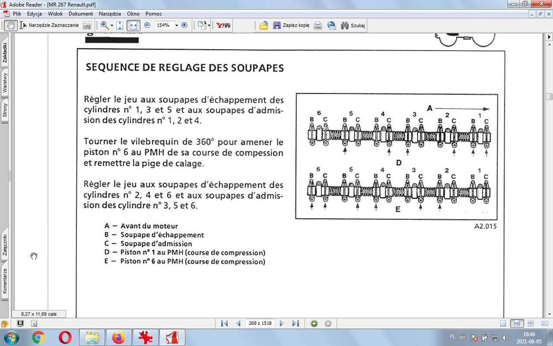Open the Warstwy layers side tab
Viewport: 553px width, 346px height.
4,83
